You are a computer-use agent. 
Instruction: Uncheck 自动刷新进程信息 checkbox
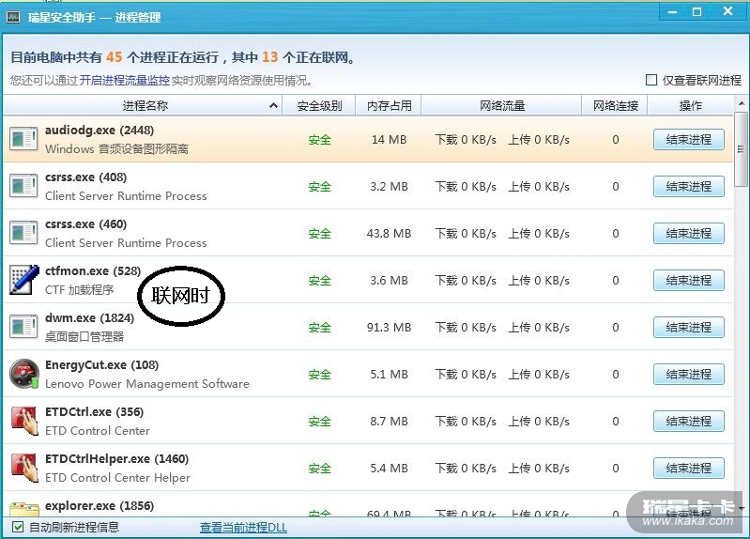click(x=17, y=528)
